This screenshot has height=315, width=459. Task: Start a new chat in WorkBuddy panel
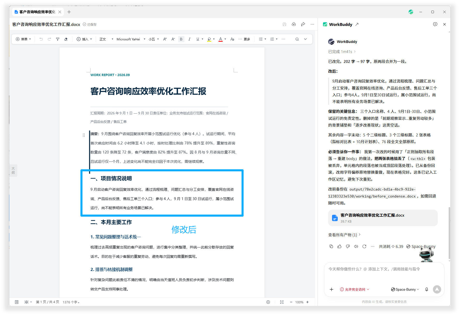pos(435,24)
